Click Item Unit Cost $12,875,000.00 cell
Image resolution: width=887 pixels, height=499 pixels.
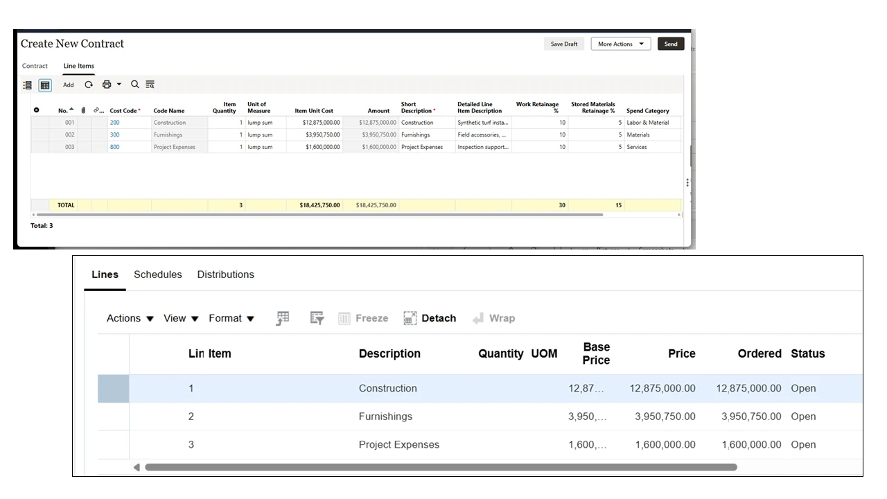314,123
